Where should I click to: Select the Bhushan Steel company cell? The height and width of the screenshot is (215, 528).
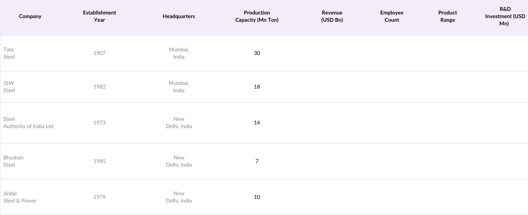[x=13, y=161]
